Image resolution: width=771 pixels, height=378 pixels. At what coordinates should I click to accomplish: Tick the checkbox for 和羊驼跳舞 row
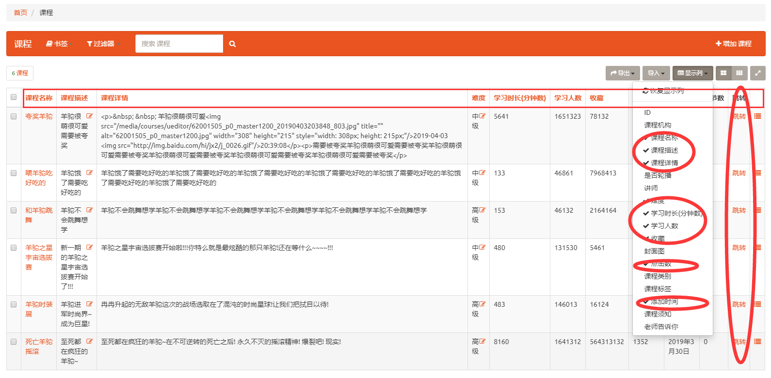[14, 210]
